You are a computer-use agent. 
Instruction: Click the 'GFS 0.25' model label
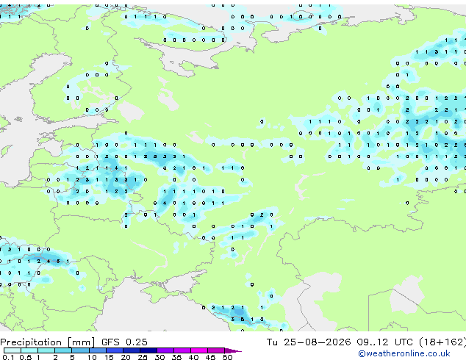(x=124, y=342)
